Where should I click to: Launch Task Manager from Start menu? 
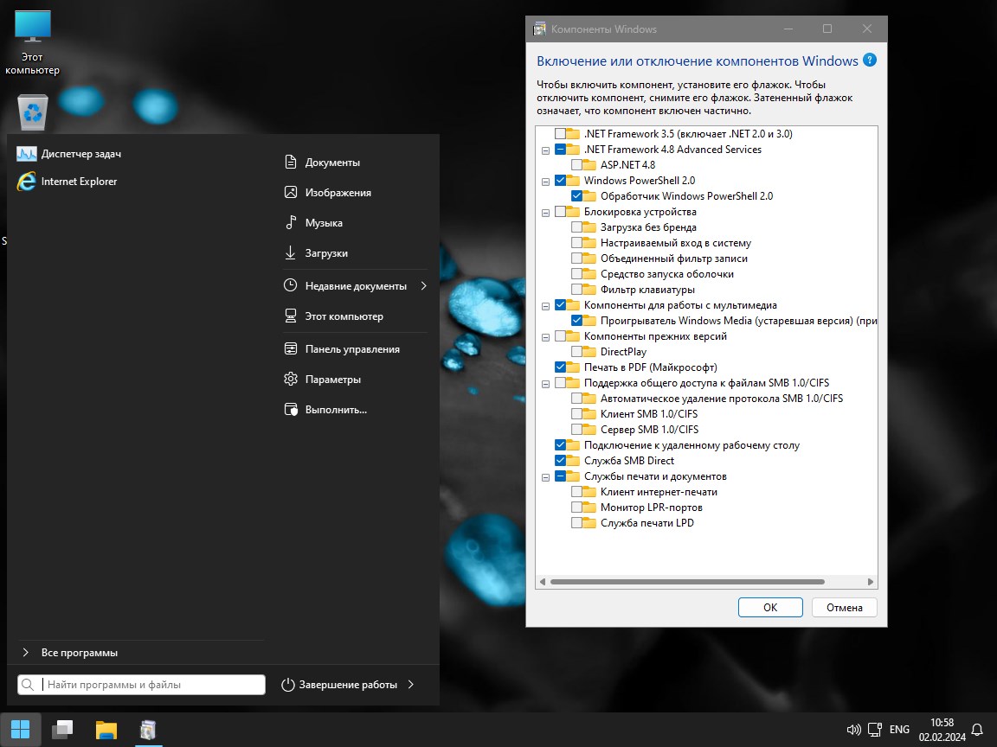[x=68, y=154]
